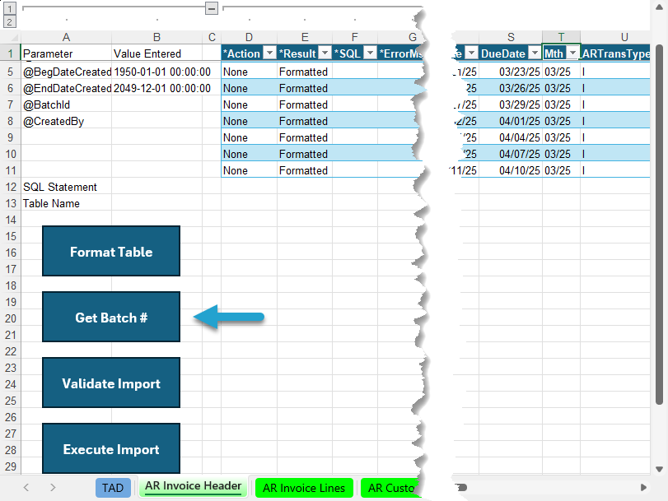The height and width of the screenshot is (501, 668).
Task: Open the *Action column filter dropdown
Action: (269, 53)
